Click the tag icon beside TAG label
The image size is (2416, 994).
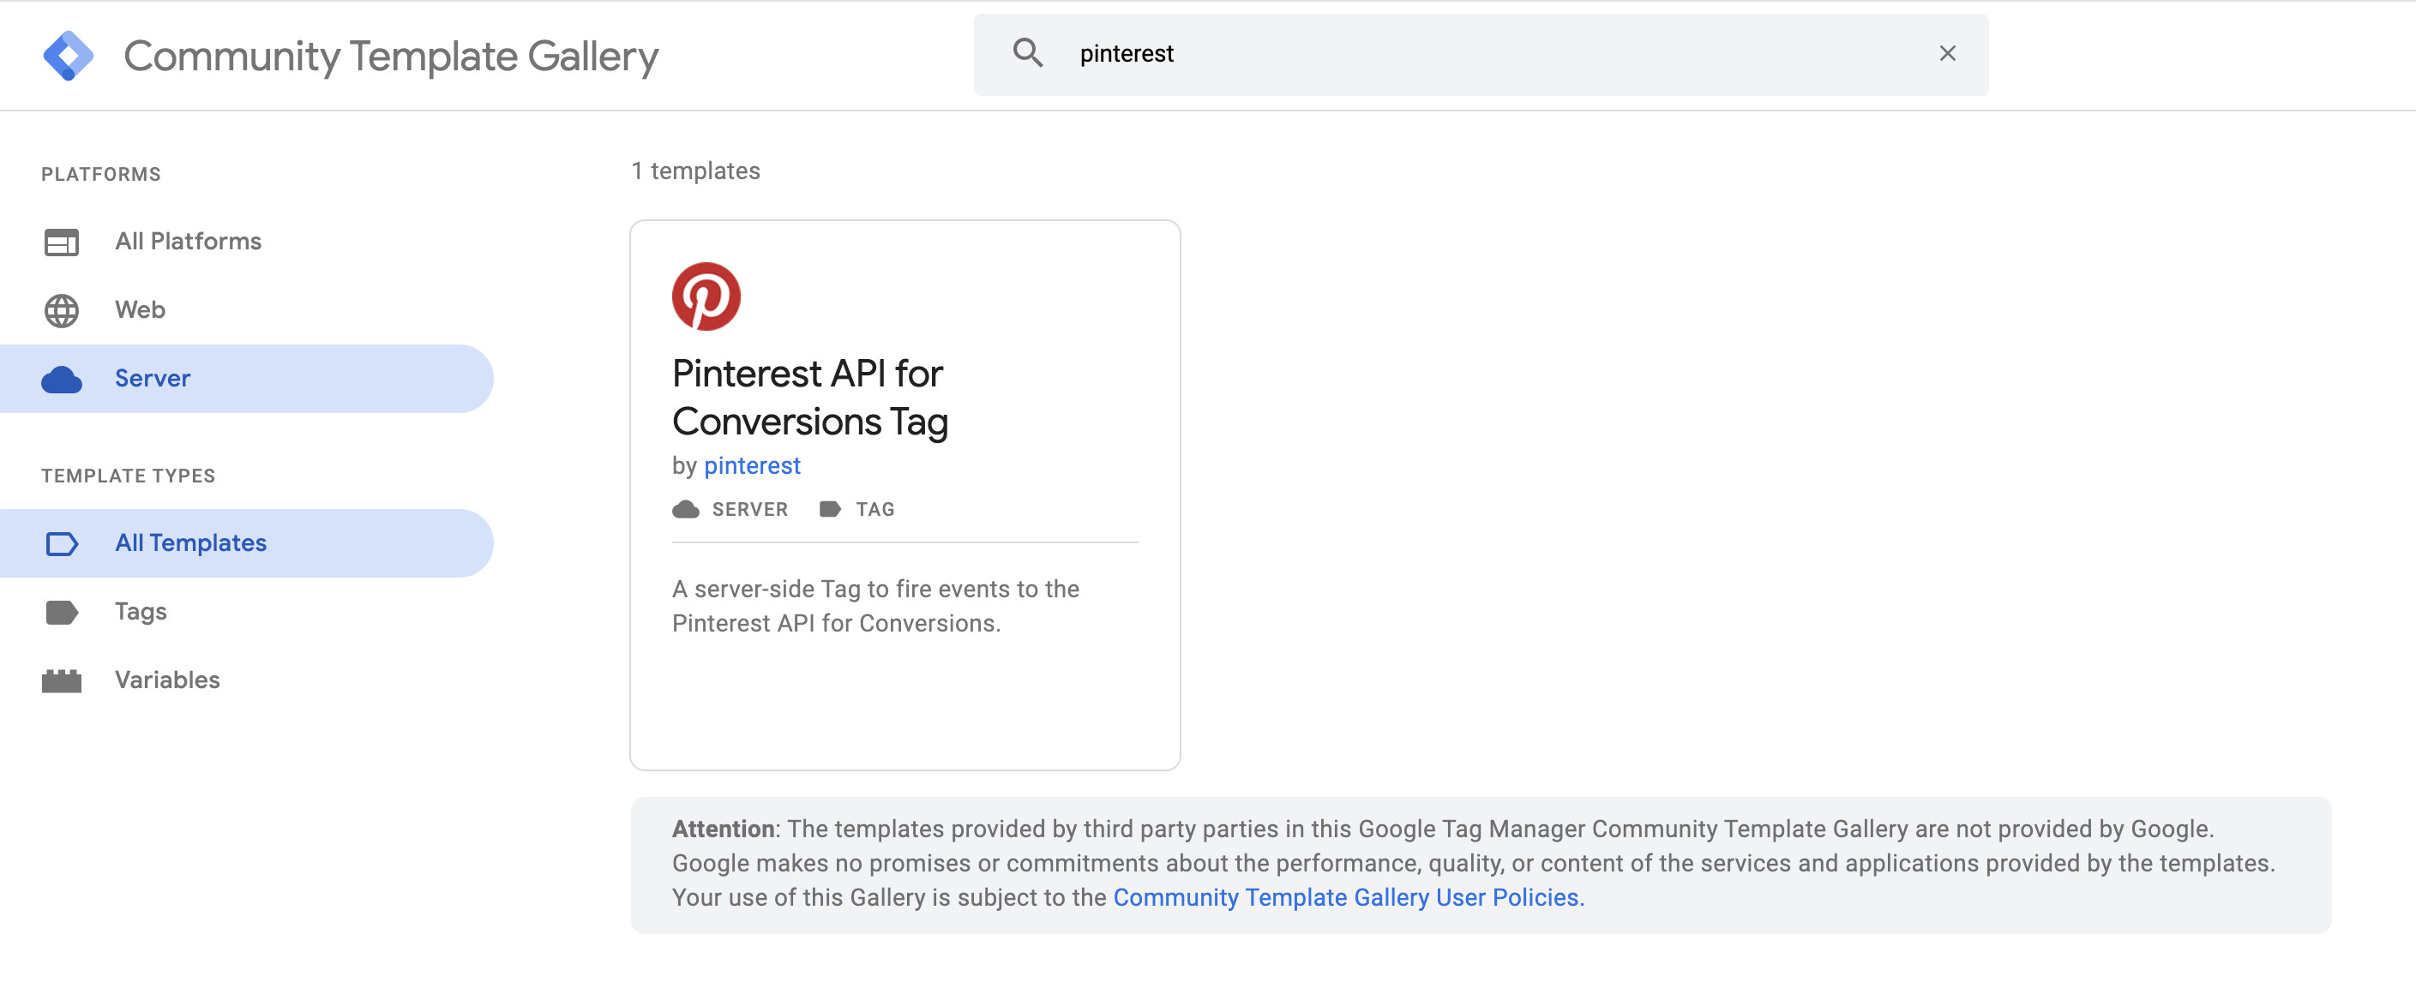pos(829,509)
